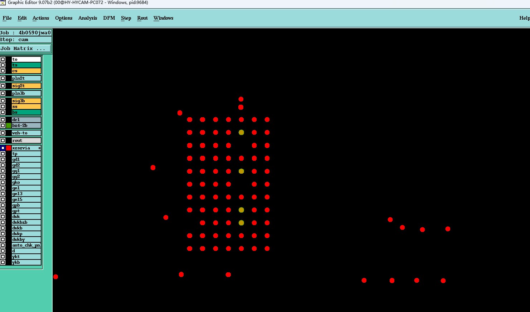
Task: Click the rout layer name
Action: coord(26,140)
